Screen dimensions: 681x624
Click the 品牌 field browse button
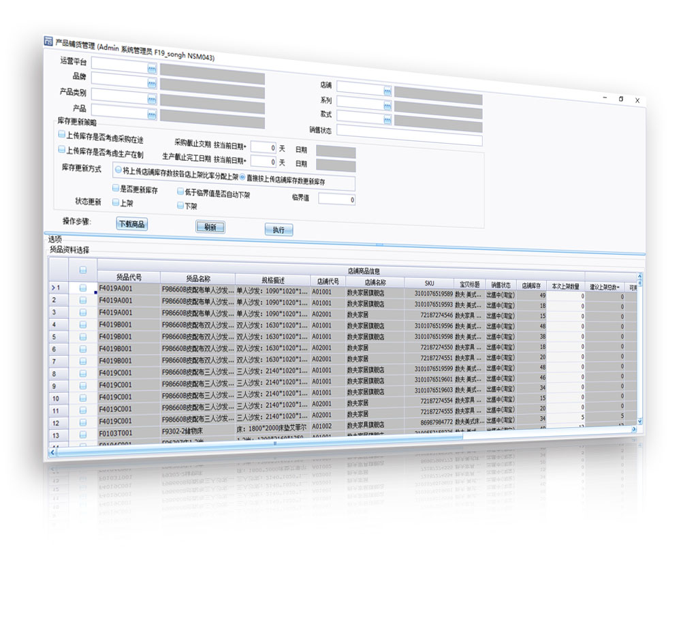pyautogui.click(x=152, y=82)
